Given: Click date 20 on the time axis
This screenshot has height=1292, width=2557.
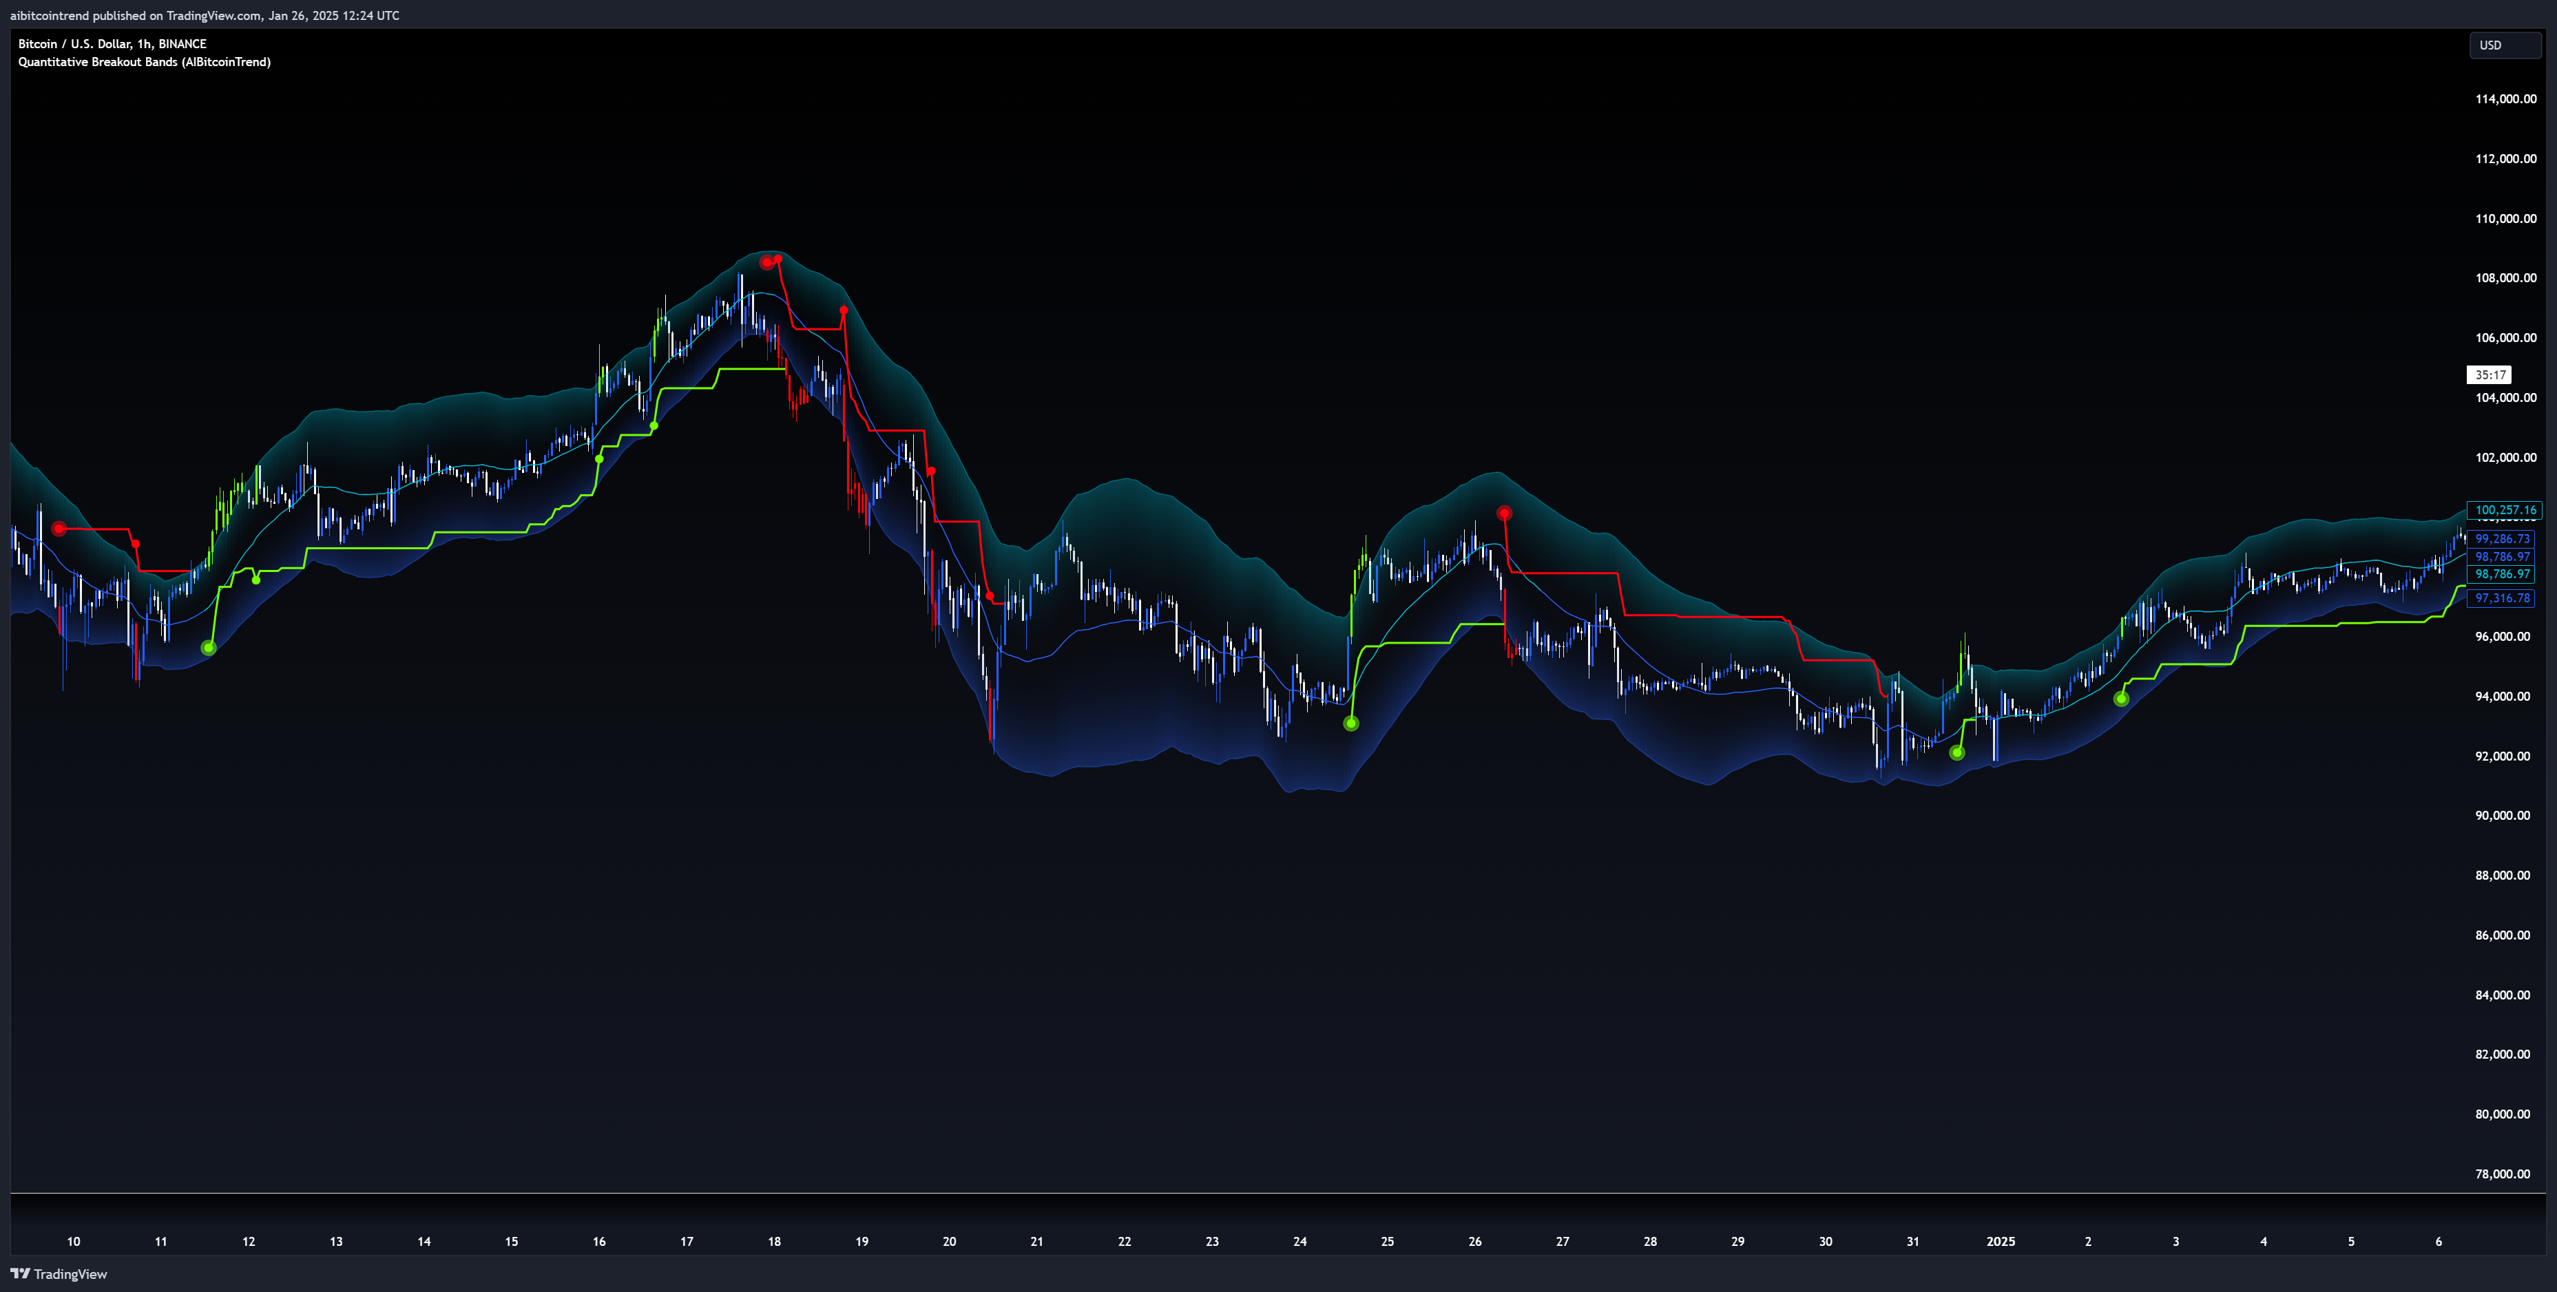Looking at the screenshot, I should [949, 1241].
